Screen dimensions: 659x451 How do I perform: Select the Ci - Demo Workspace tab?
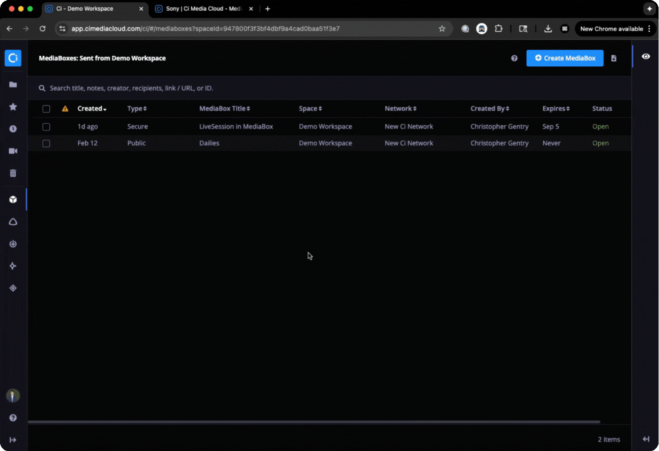click(x=94, y=9)
